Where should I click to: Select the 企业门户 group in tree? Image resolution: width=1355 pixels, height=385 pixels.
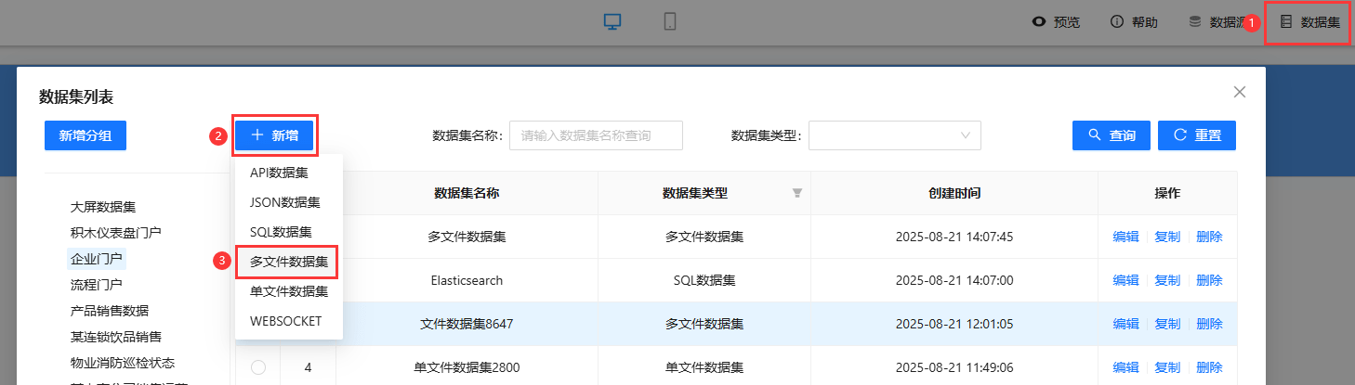pyautogui.click(x=97, y=259)
